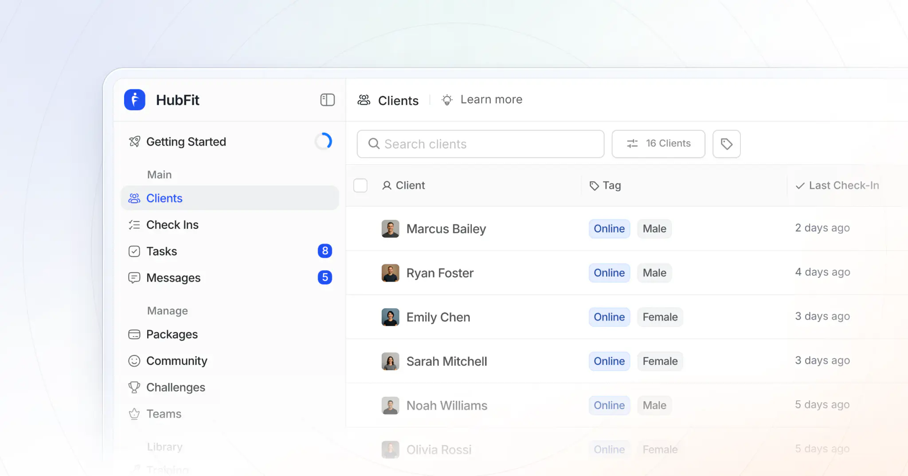Click Noah Williams's Male tag
This screenshot has width=908, height=476.
pos(654,405)
